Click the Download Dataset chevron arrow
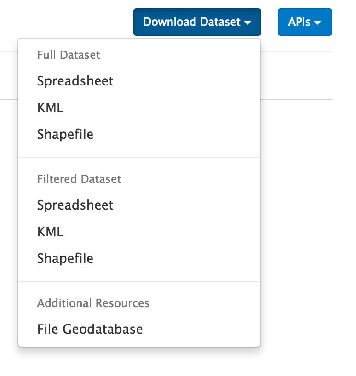Viewport: 356px width, 376px height. point(249,23)
